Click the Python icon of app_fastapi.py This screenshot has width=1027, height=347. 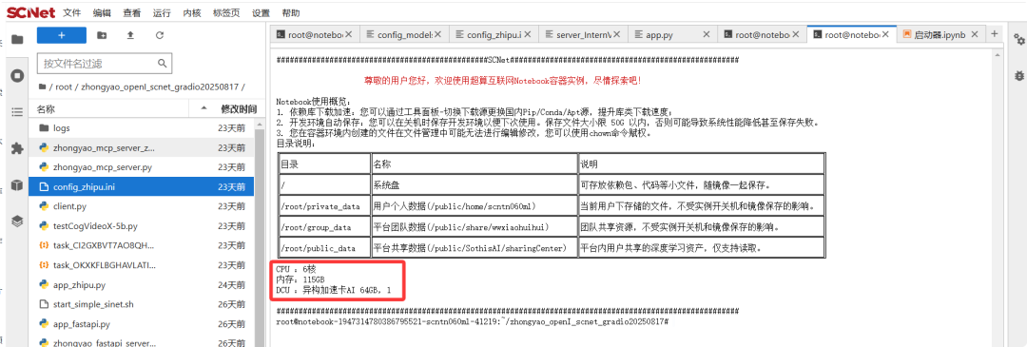[x=44, y=324]
